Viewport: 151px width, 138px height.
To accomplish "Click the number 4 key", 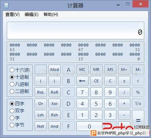I will 82,104.
